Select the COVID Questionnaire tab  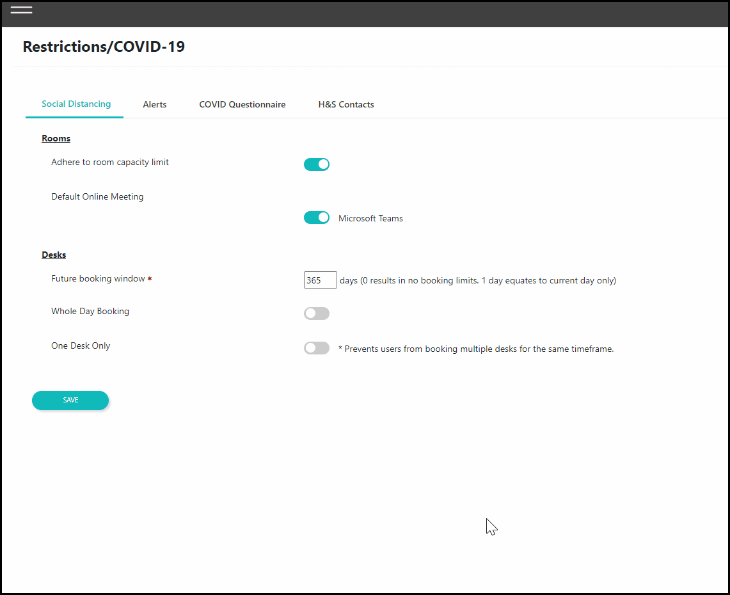point(242,104)
